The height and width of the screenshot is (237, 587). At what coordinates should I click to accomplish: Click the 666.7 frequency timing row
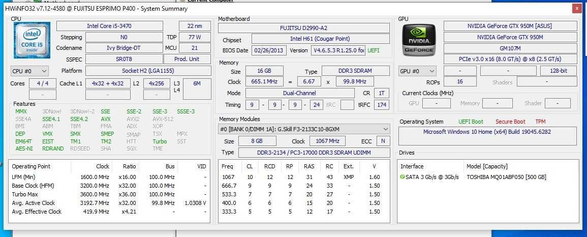[x=303, y=186]
